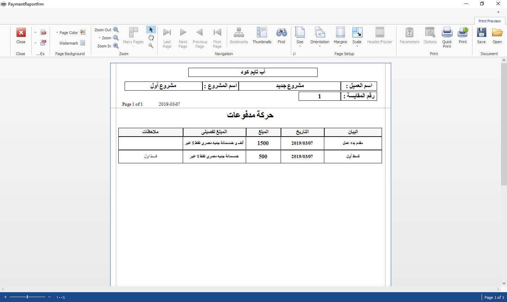Toggle the small magnifier tool

[x=151, y=46]
